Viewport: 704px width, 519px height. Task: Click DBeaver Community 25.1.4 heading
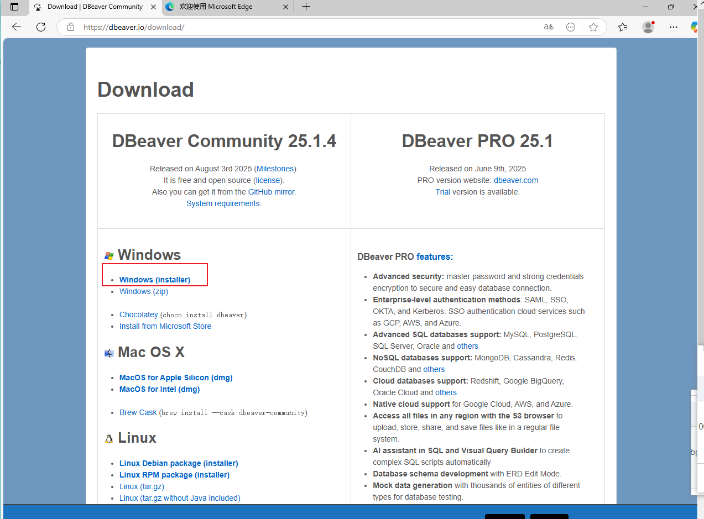click(224, 141)
